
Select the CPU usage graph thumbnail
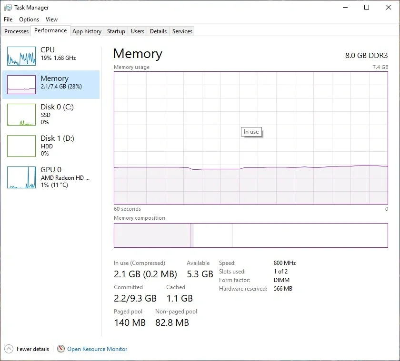click(x=21, y=56)
